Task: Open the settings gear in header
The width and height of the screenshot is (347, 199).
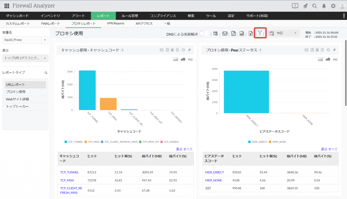Action: [x=333, y=6]
